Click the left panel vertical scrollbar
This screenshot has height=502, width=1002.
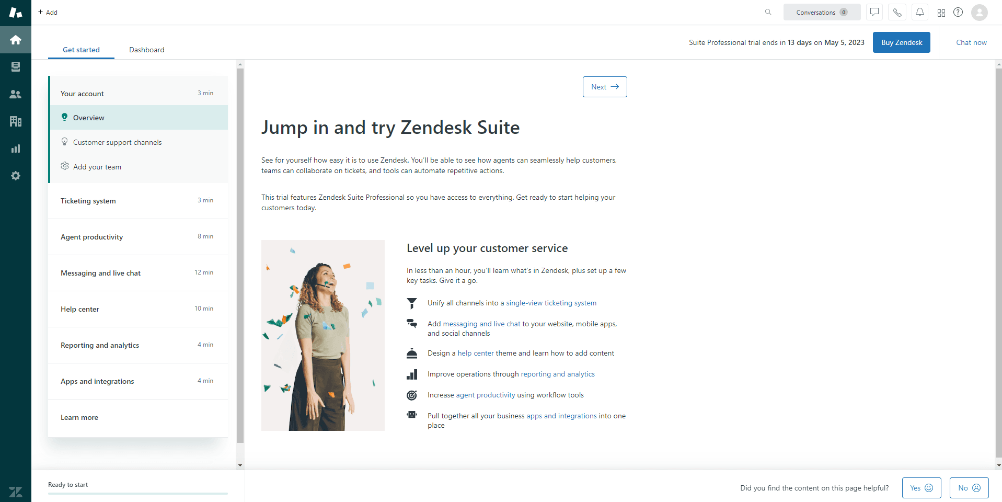click(240, 256)
